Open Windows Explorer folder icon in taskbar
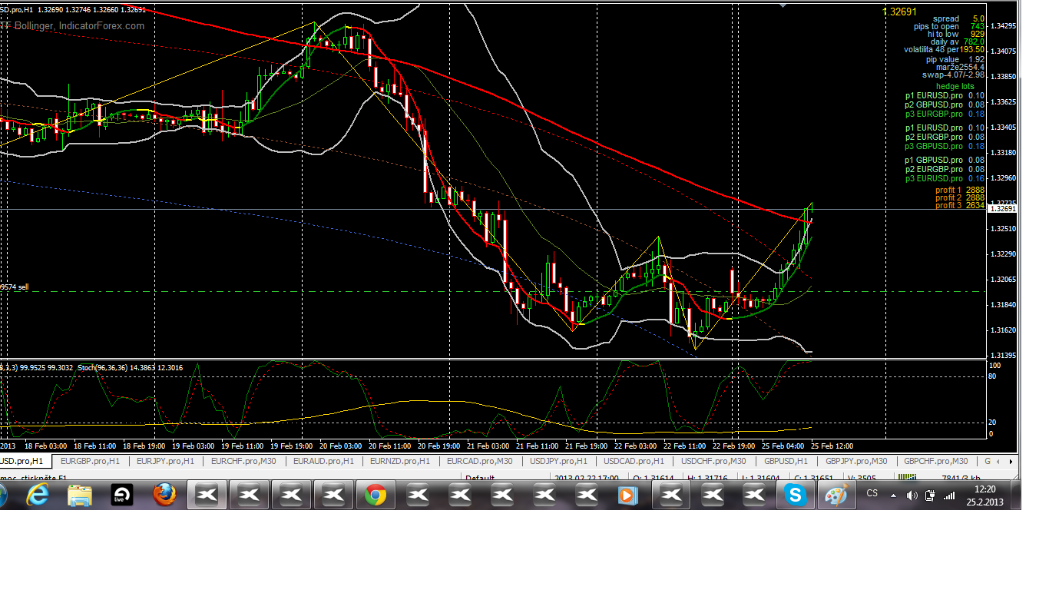The width and height of the screenshot is (1049, 590). (x=79, y=496)
